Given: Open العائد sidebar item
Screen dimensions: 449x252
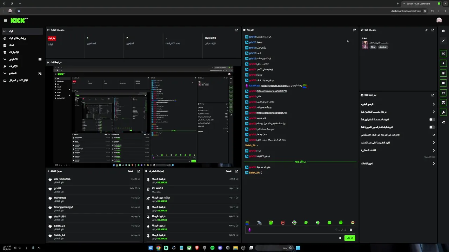Looking at the screenshot, I should [22, 45].
